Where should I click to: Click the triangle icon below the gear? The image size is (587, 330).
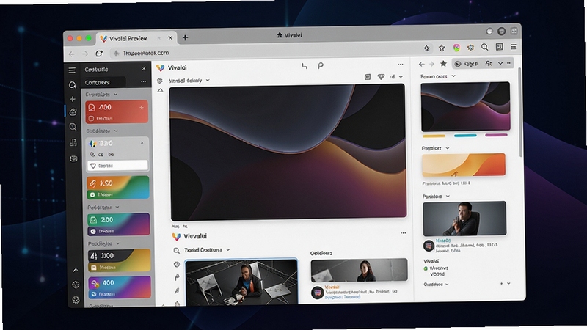[160, 90]
